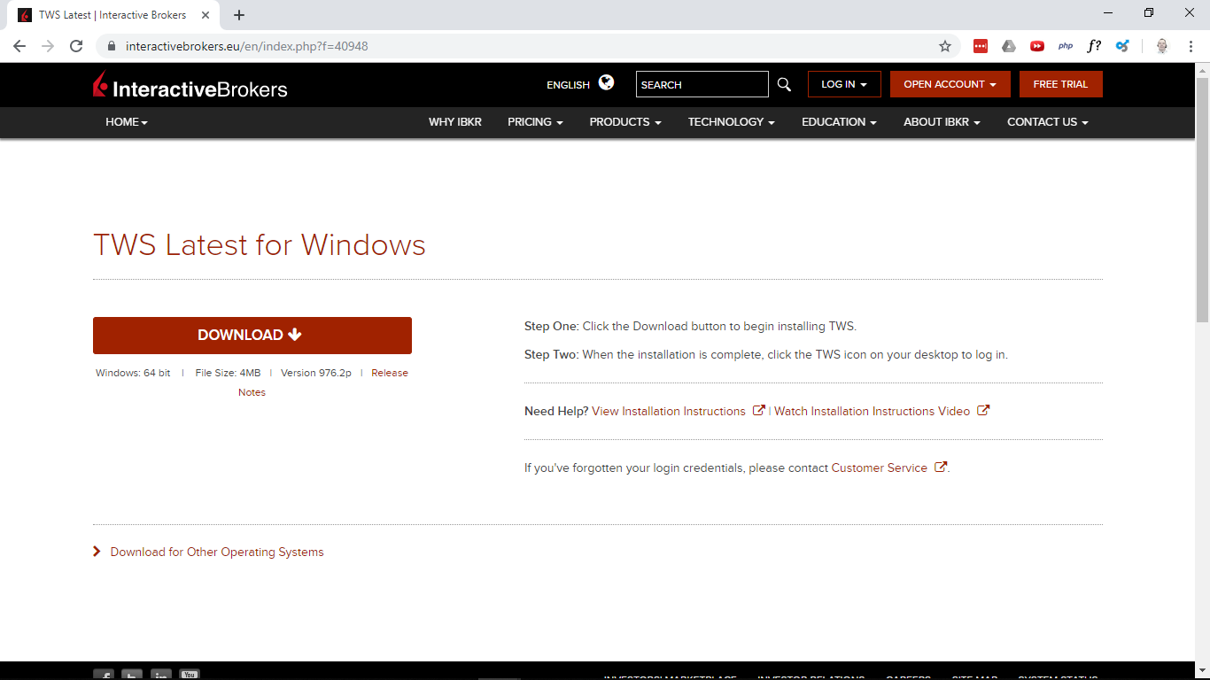Viewport: 1210px width, 680px height.
Task: Open the HOME dropdown menu
Action: [127, 122]
